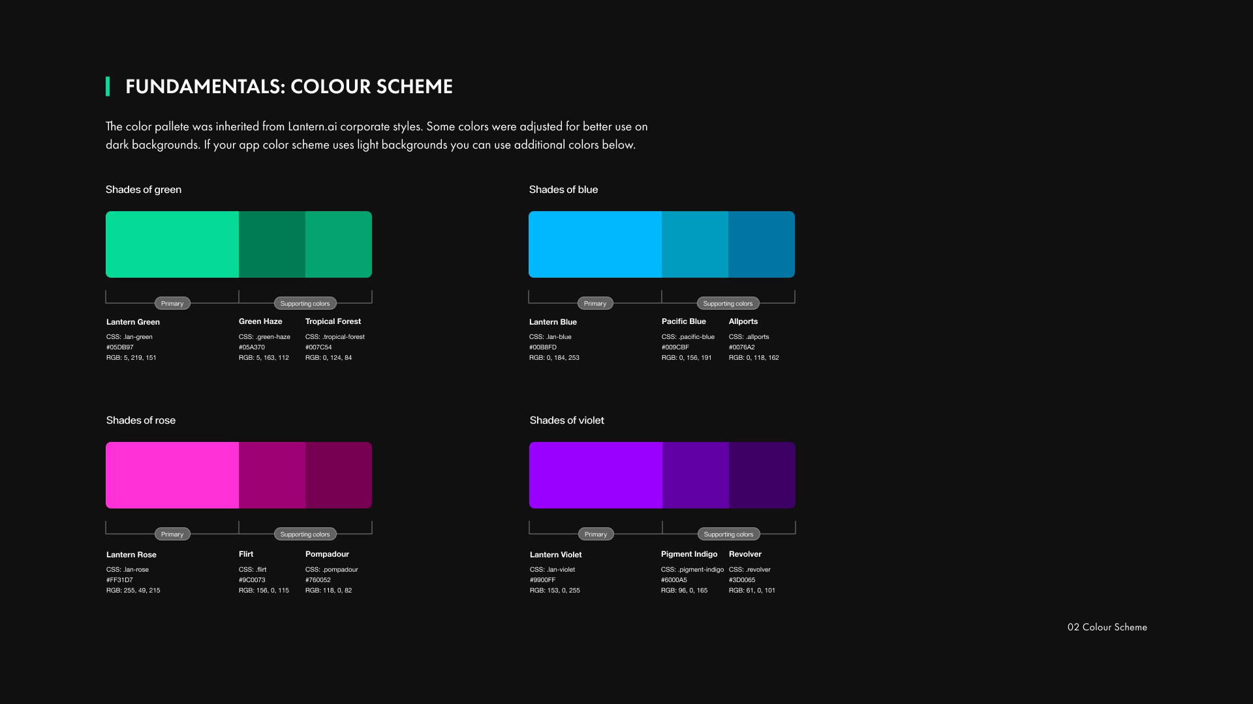Select the Flirt color swatch
1253x704 pixels.
click(271, 475)
